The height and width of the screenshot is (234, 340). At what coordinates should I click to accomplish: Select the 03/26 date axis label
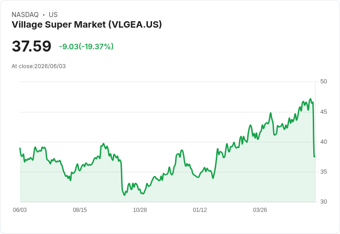[x=260, y=210]
